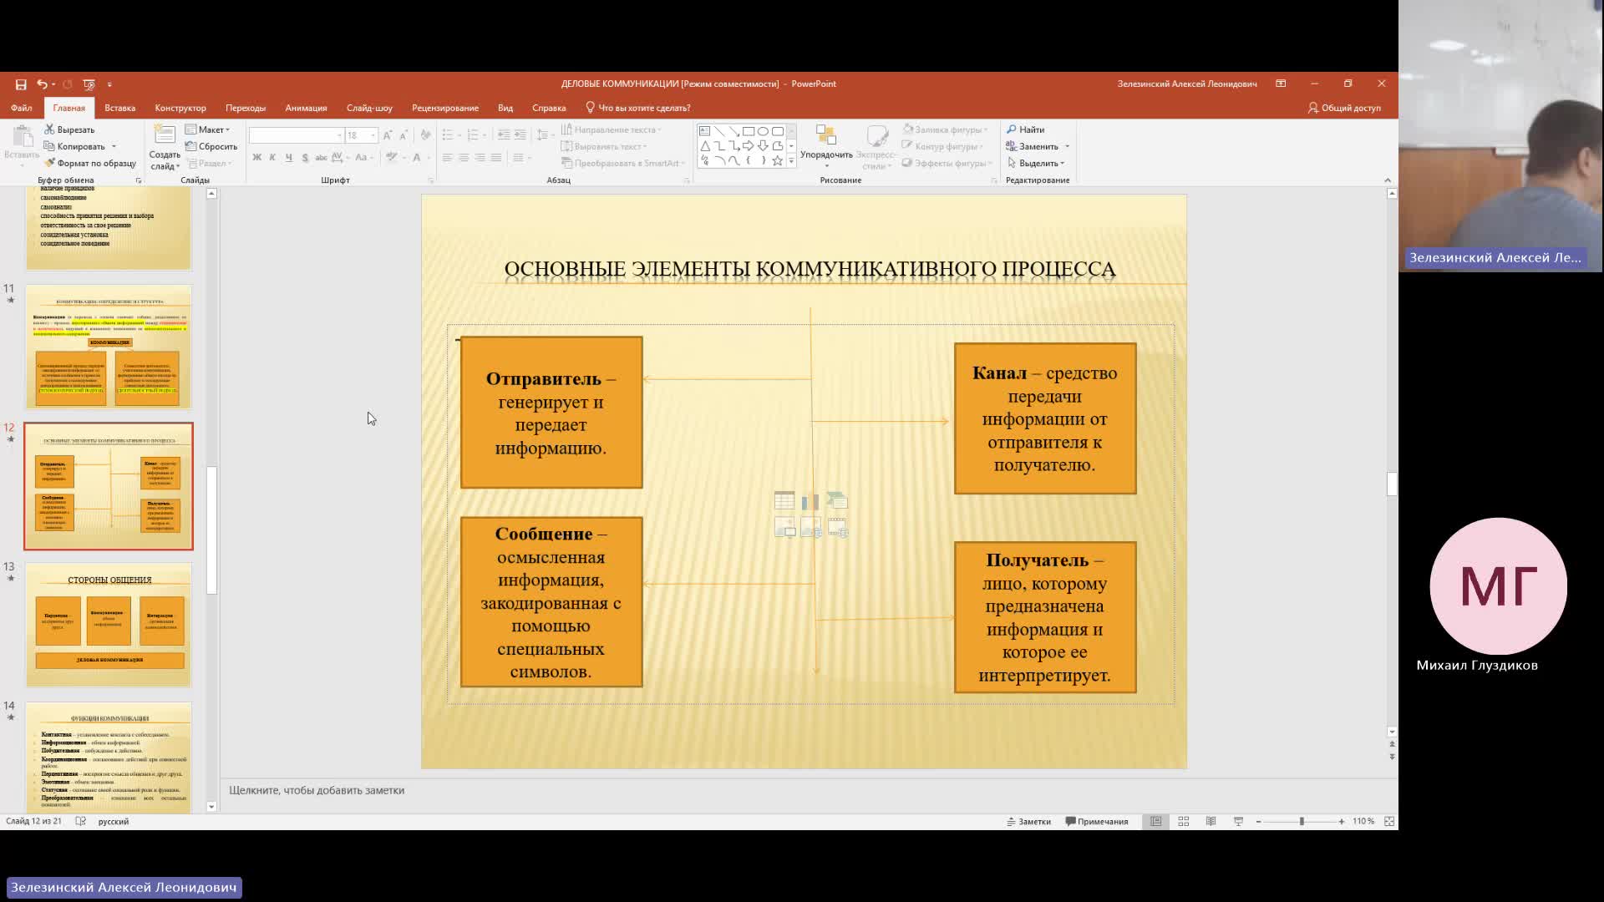Open the Создать слайд dropdown
The width and height of the screenshot is (1604, 902).
(165, 161)
